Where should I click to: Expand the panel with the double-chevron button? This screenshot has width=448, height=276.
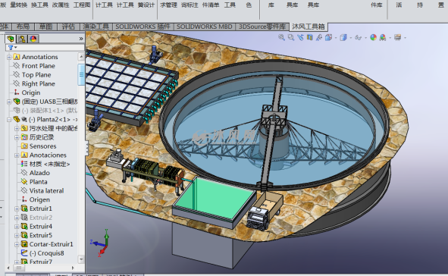(81, 39)
